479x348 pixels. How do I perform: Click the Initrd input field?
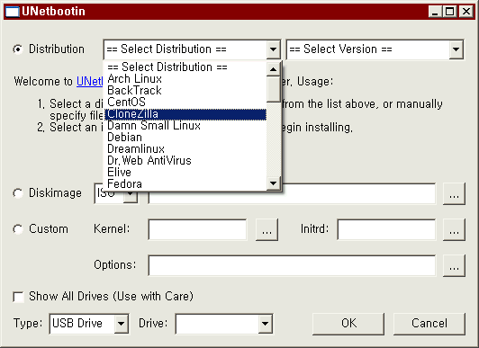click(x=386, y=229)
